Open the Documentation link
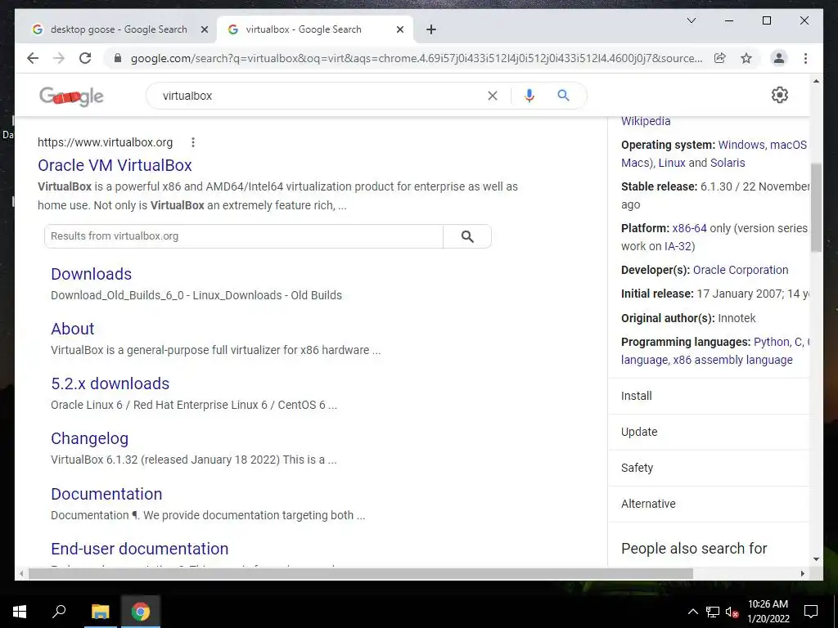The image size is (838, 628). click(x=106, y=494)
